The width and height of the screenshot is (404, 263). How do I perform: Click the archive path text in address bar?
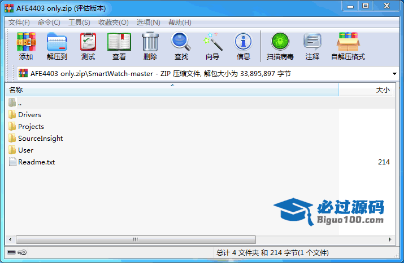click(x=160, y=74)
